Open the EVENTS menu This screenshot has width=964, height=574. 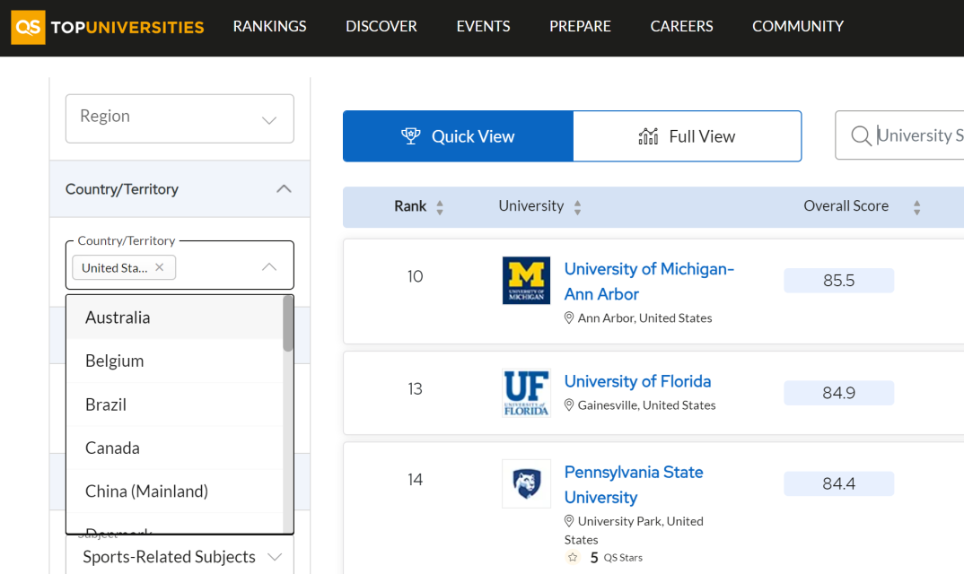(483, 26)
